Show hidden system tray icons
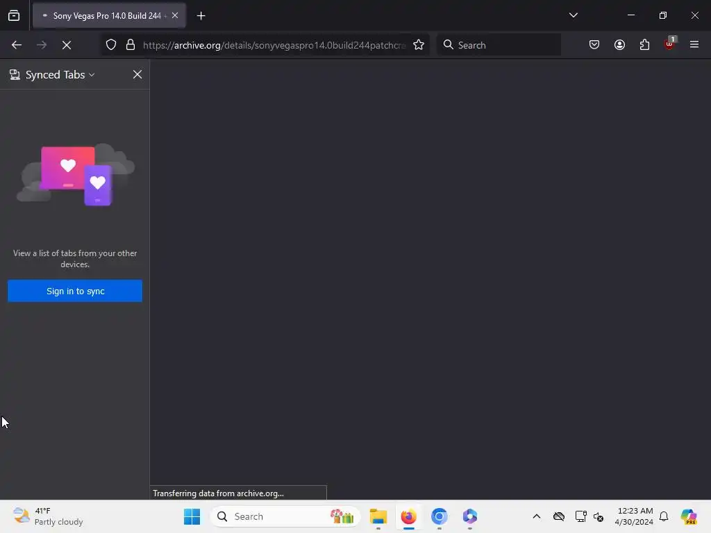This screenshot has width=711, height=533. [537, 516]
